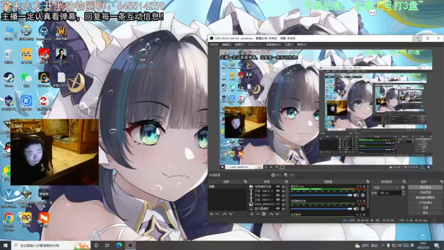Click the 启动虚拟摄像机 button
444x250 pixels.
pos(425,198)
